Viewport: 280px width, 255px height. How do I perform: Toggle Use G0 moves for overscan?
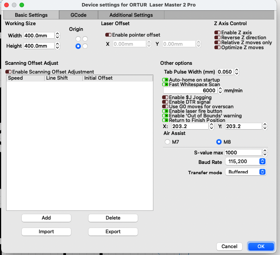[165, 106]
